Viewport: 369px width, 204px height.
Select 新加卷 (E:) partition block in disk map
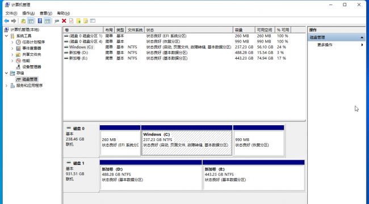[253, 175]
